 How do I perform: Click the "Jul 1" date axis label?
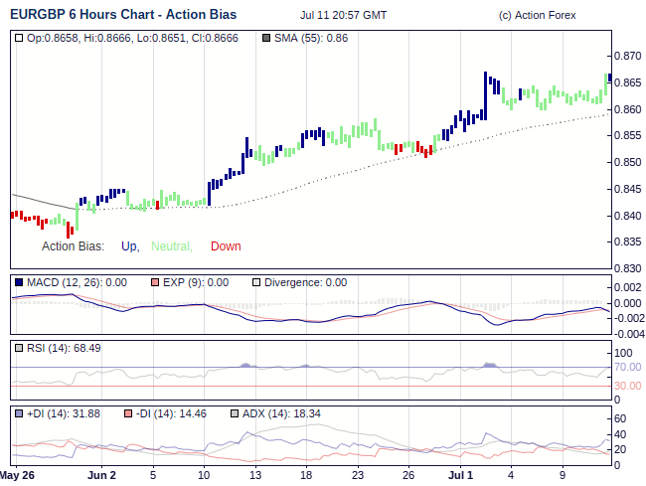click(459, 475)
